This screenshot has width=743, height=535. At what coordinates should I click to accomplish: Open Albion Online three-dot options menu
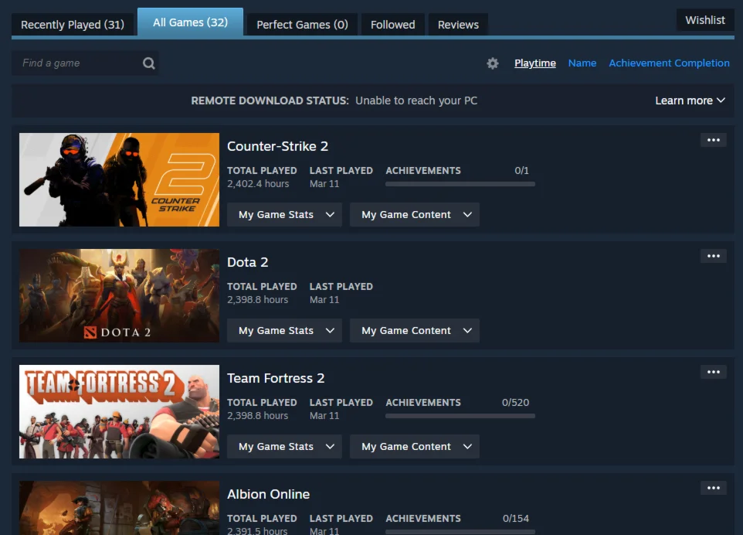coord(714,488)
